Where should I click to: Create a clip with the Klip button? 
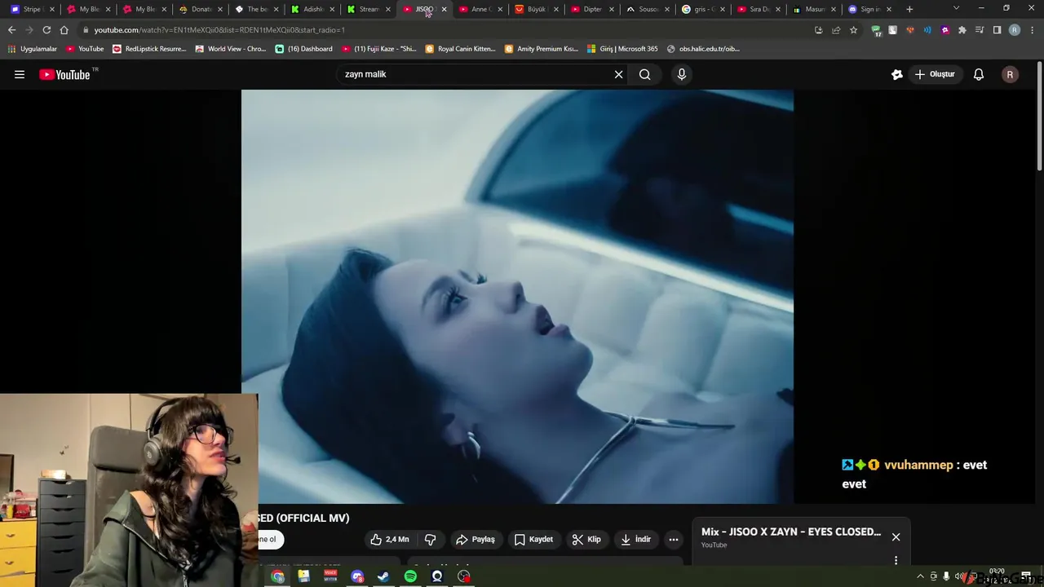click(x=586, y=539)
